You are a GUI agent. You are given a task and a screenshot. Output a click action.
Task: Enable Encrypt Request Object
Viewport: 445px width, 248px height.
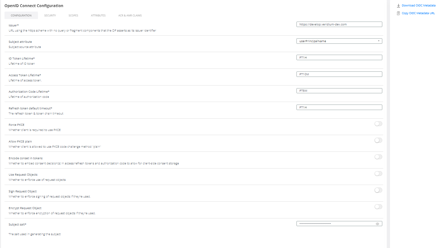378,207
